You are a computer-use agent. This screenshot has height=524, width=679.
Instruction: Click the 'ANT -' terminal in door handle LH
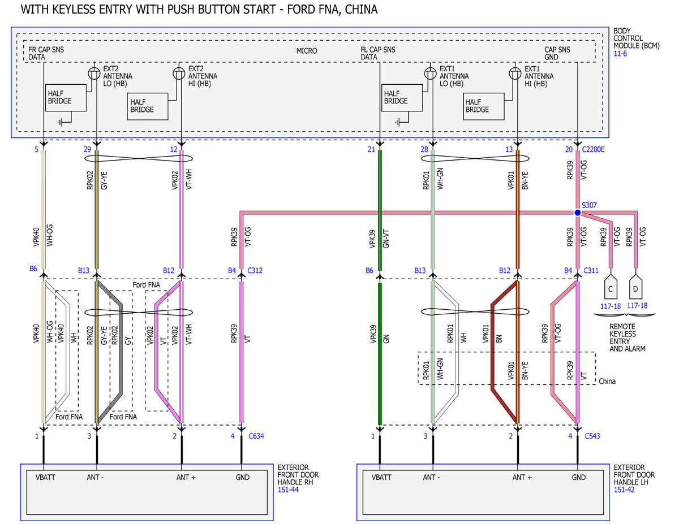tap(431, 478)
